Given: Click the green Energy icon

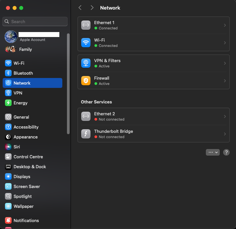Looking at the screenshot, I should click(x=8, y=103).
